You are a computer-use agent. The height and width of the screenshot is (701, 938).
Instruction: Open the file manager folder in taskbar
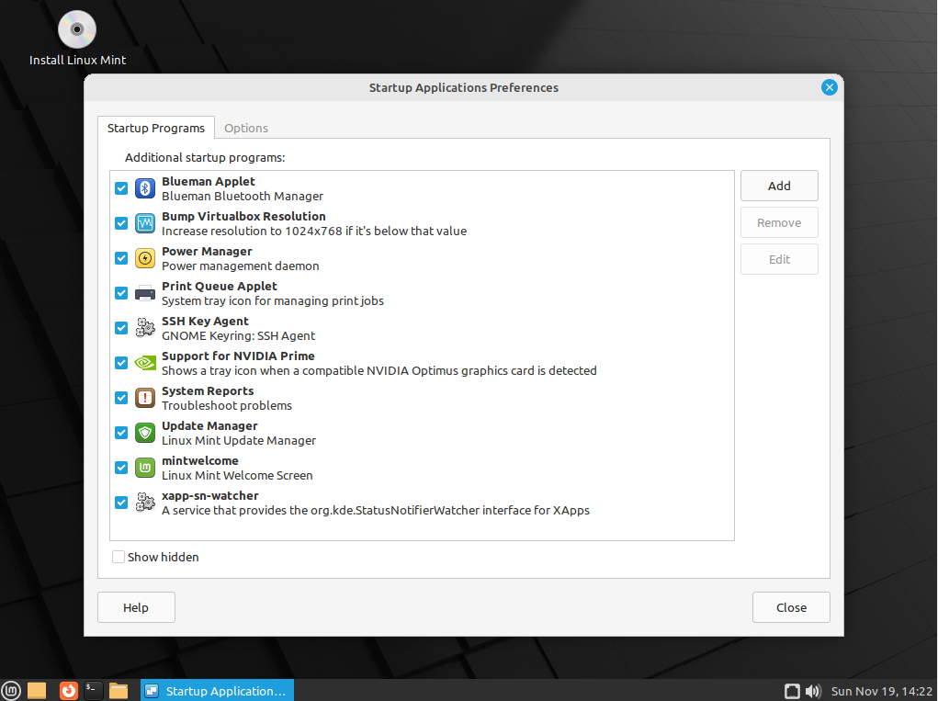tap(119, 691)
